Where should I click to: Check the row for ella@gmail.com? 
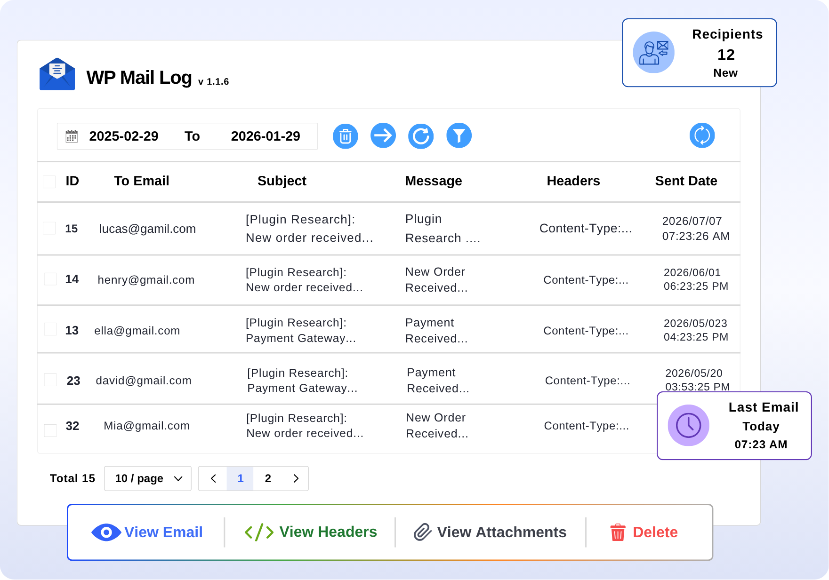click(x=50, y=329)
